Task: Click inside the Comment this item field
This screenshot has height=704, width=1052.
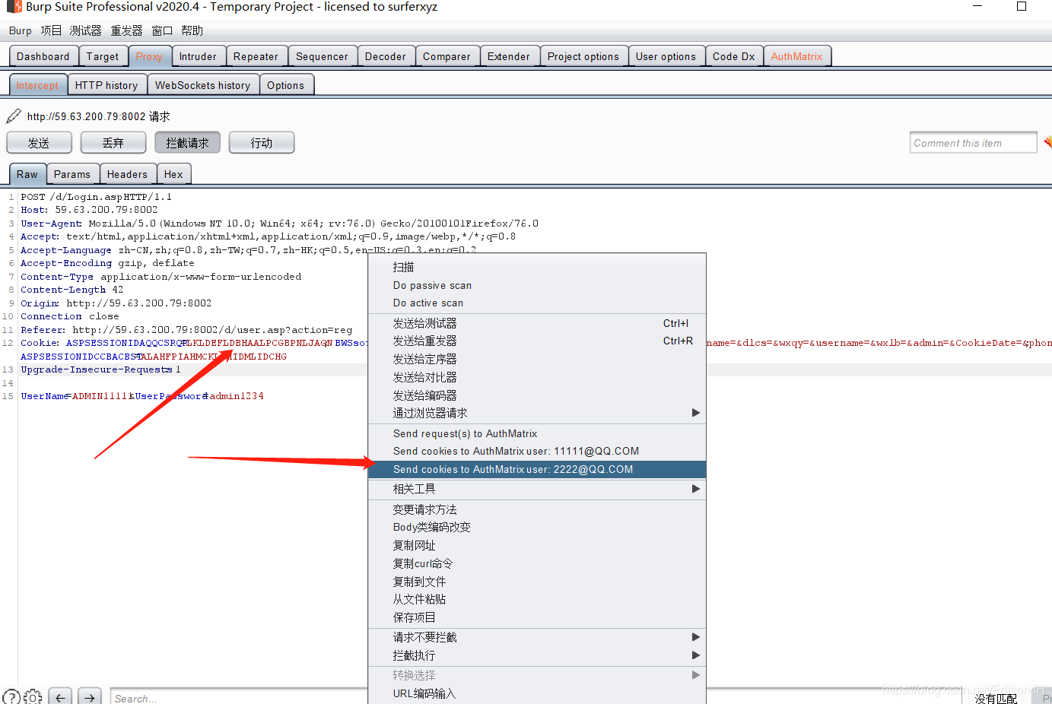Action: click(x=973, y=141)
